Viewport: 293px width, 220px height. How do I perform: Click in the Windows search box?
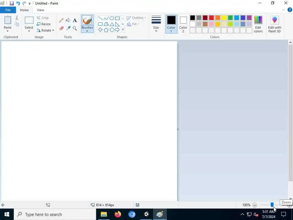click(55, 214)
